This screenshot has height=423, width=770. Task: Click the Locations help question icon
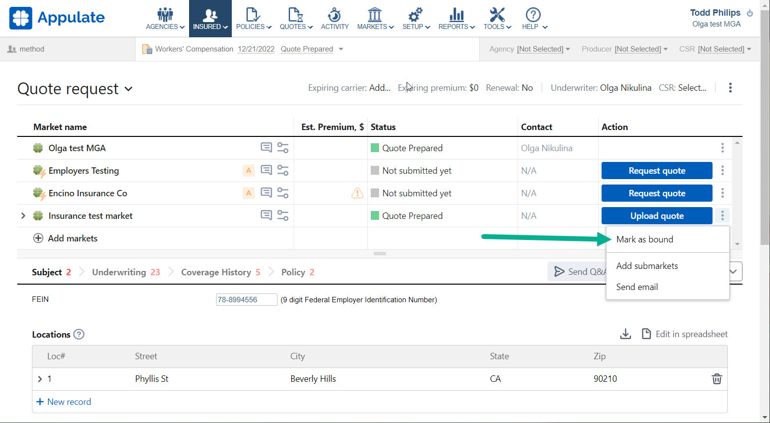point(79,334)
